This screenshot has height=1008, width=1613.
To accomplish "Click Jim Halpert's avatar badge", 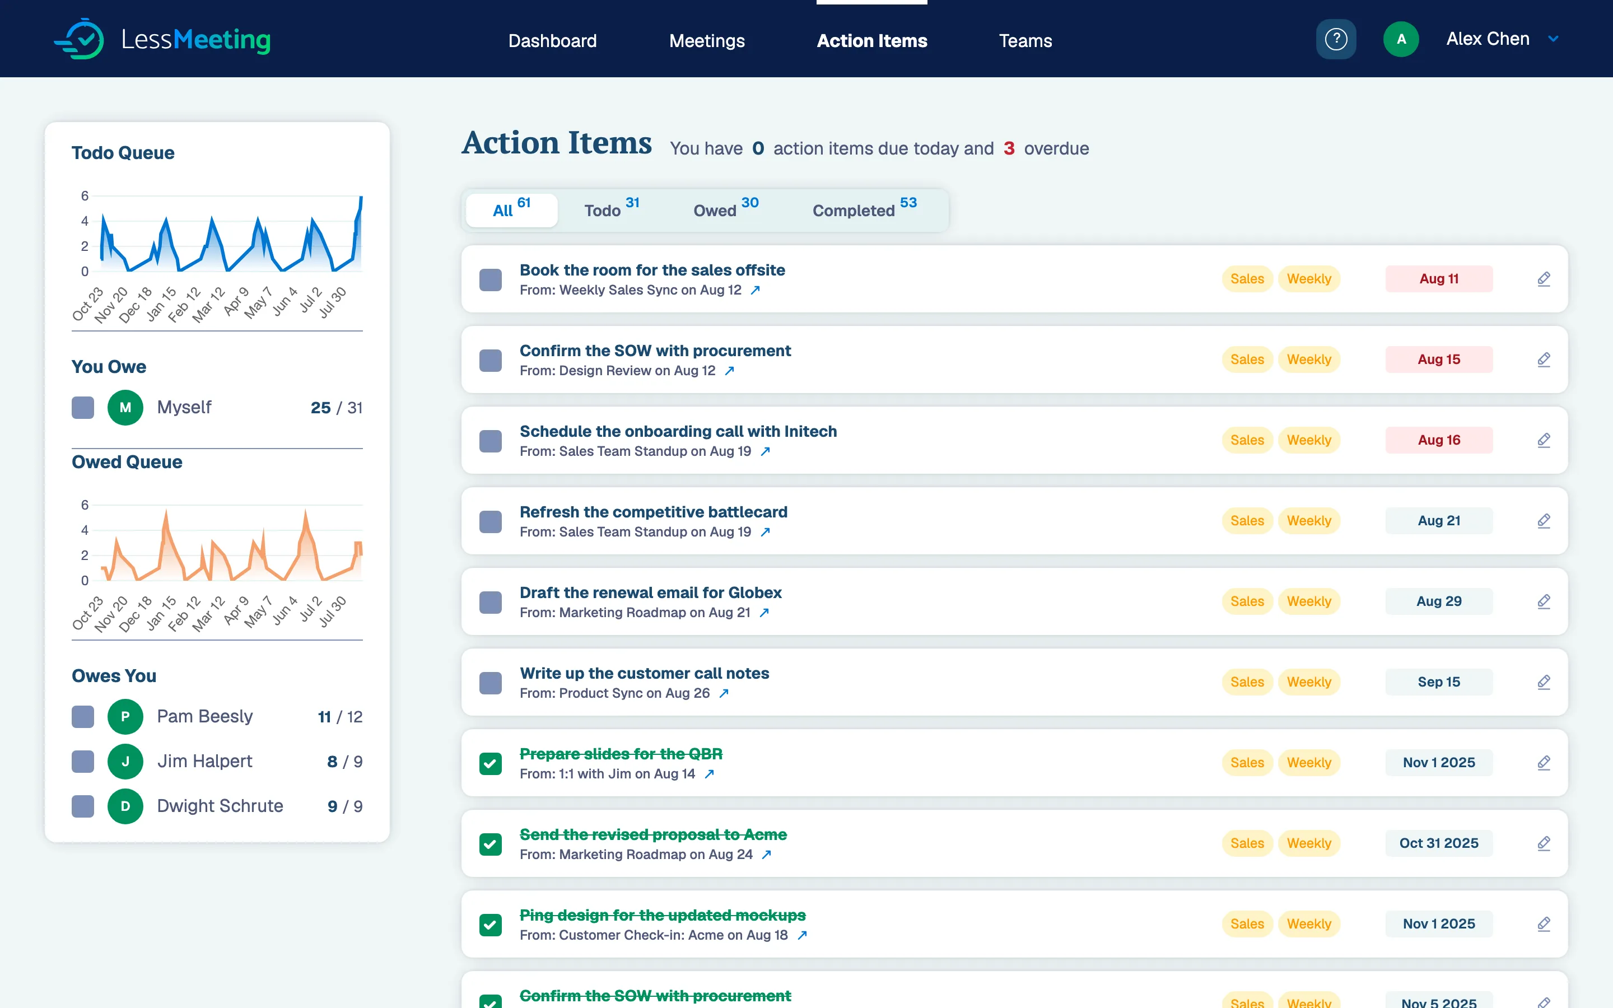I will tap(125, 762).
